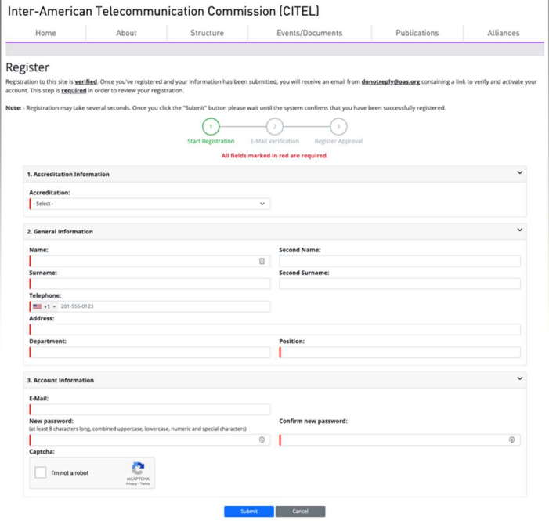Open the Accreditation select dropdown
Viewport: 549px width, 521px height.
click(150, 204)
